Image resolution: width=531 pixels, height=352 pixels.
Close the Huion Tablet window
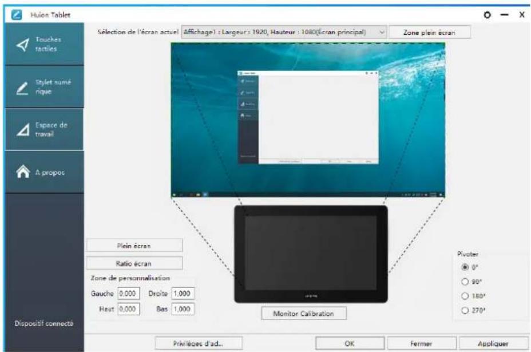point(522,15)
